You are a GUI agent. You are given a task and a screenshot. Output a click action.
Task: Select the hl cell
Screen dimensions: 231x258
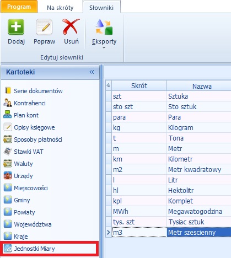pyautogui.click(x=139, y=190)
